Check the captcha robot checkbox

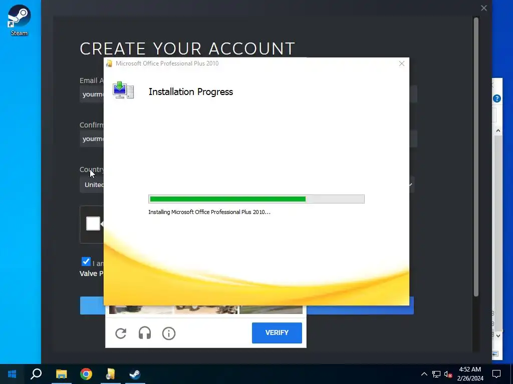pyautogui.click(x=93, y=223)
